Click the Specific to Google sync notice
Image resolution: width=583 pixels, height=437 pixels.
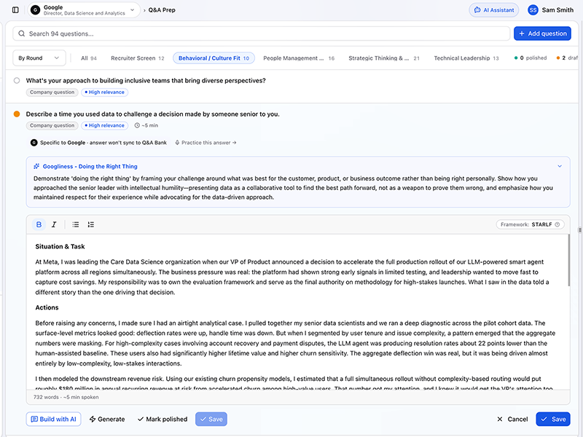coord(98,143)
